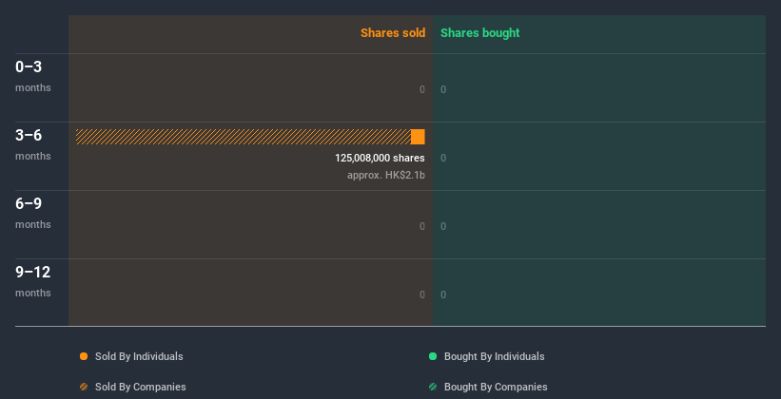Click the hatched Bought By Companies legend icon

[x=433, y=387]
